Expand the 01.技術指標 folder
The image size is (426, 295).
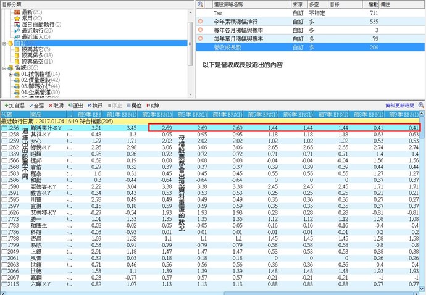click(11, 74)
